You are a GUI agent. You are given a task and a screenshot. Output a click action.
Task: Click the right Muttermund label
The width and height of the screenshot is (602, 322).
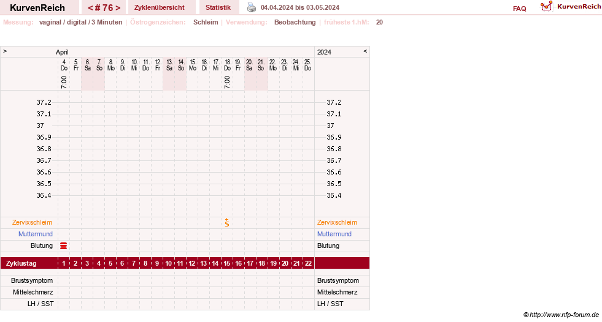[334, 234]
